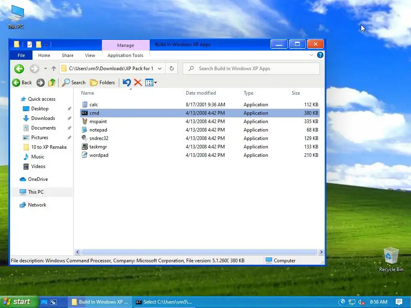Select the calc application file
Viewport: 411px width, 308px height.
pyautogui.click(x=200, y=105)
